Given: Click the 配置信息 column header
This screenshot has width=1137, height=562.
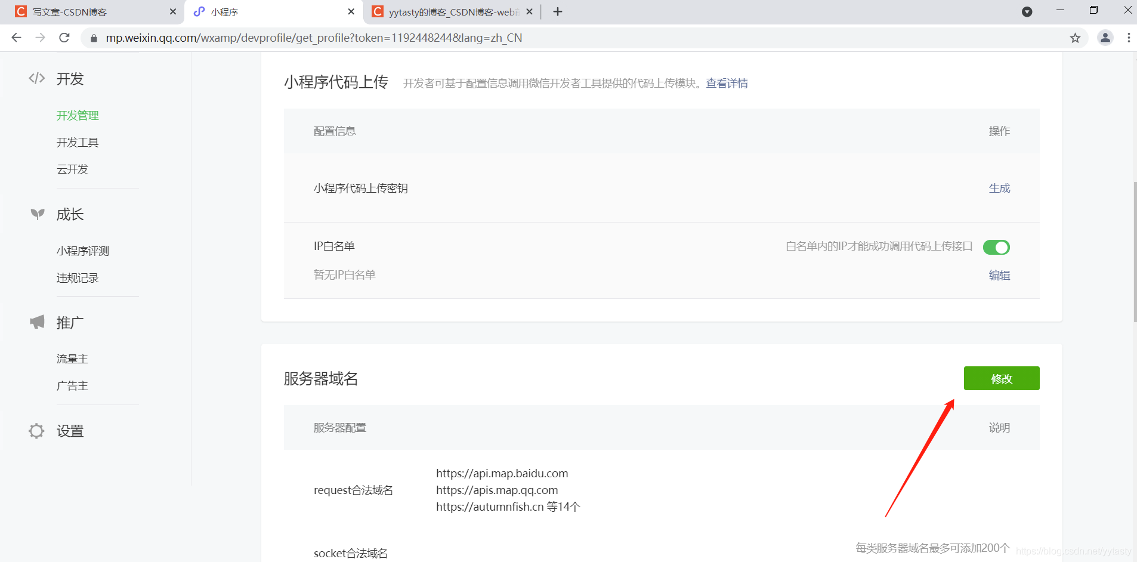Looking at the screenshot, I should [x=335, y=131].
